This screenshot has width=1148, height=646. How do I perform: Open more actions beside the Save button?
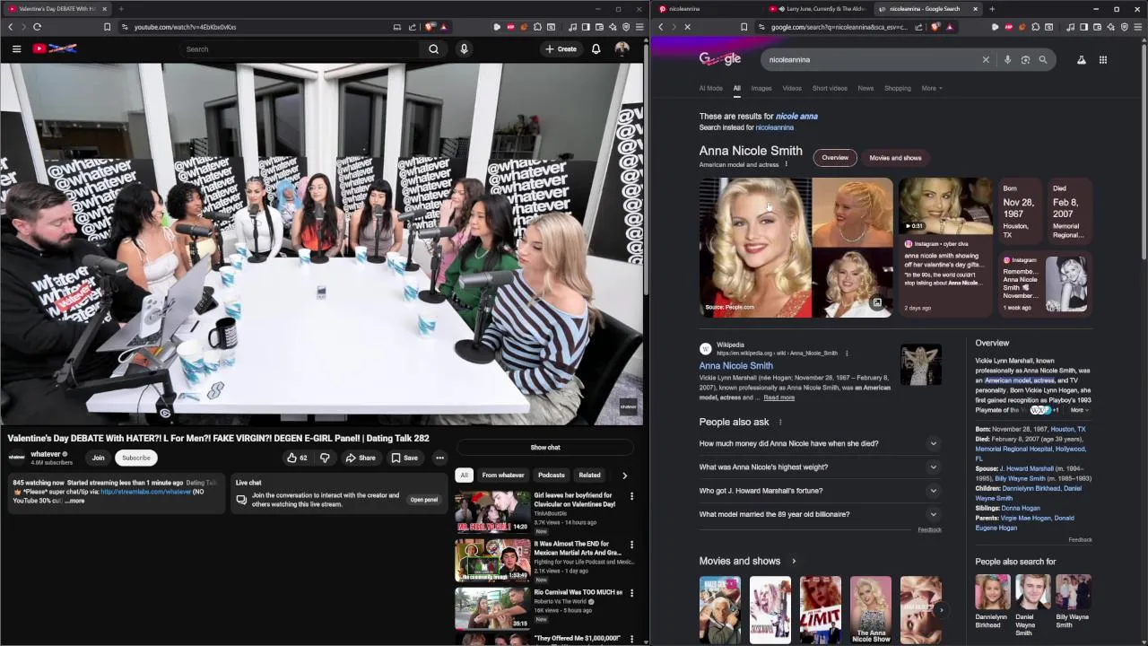pos(439,458)
